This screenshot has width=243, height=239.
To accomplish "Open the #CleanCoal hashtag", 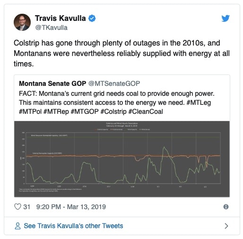I will (x=146, y=111).
